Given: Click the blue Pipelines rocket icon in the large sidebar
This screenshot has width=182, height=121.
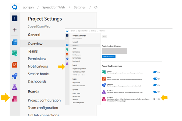Looking at the screenshot, I should coord(15,76).
